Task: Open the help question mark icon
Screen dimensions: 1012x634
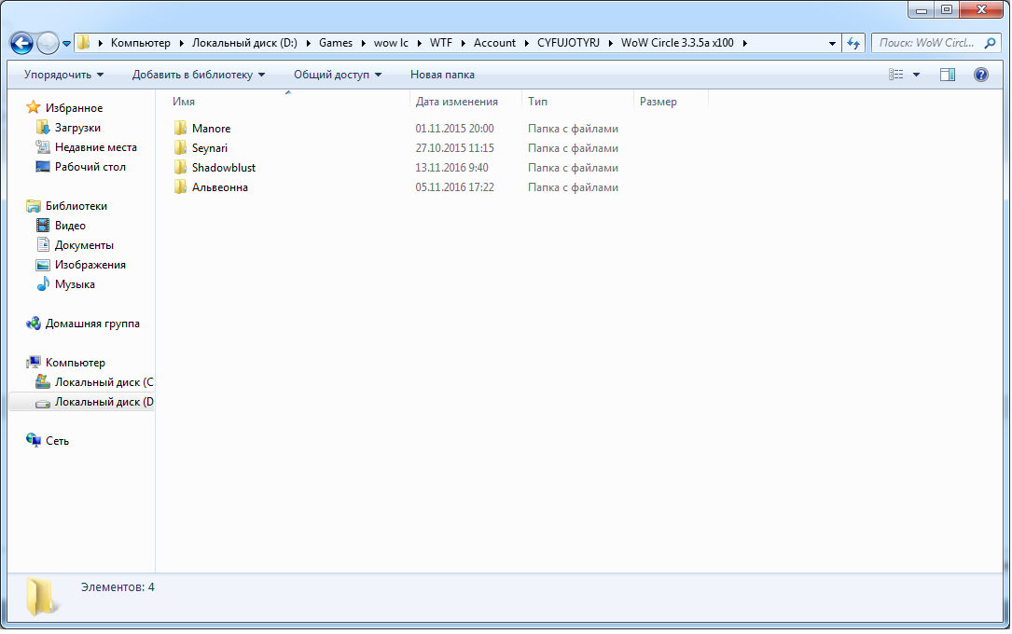Action: coord(980,75)
